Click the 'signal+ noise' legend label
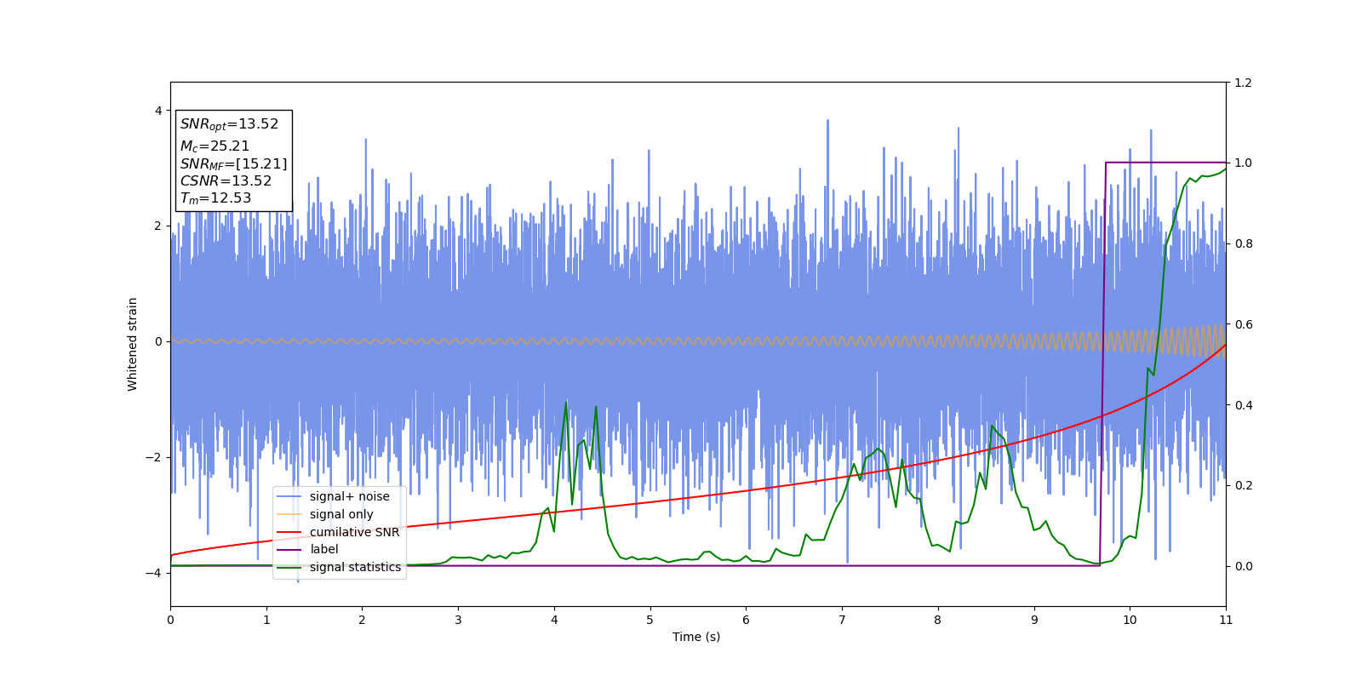This screenshot has width=1362, height=681. 349,496
